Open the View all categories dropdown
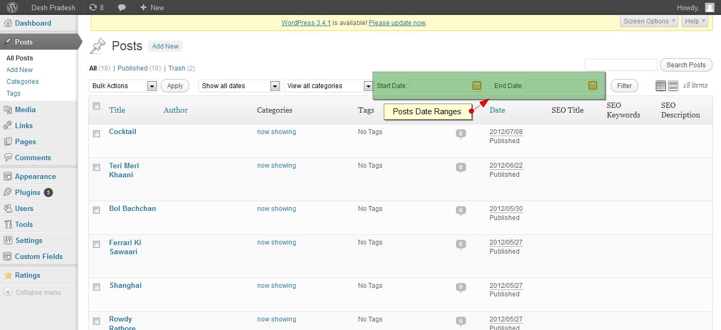This screenshot has height=330, width=721. [328, 86]
